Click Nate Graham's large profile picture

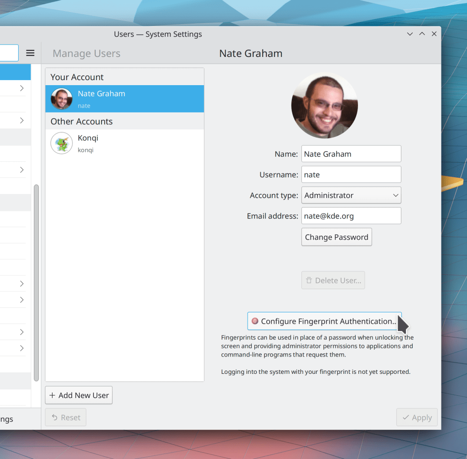324,105
